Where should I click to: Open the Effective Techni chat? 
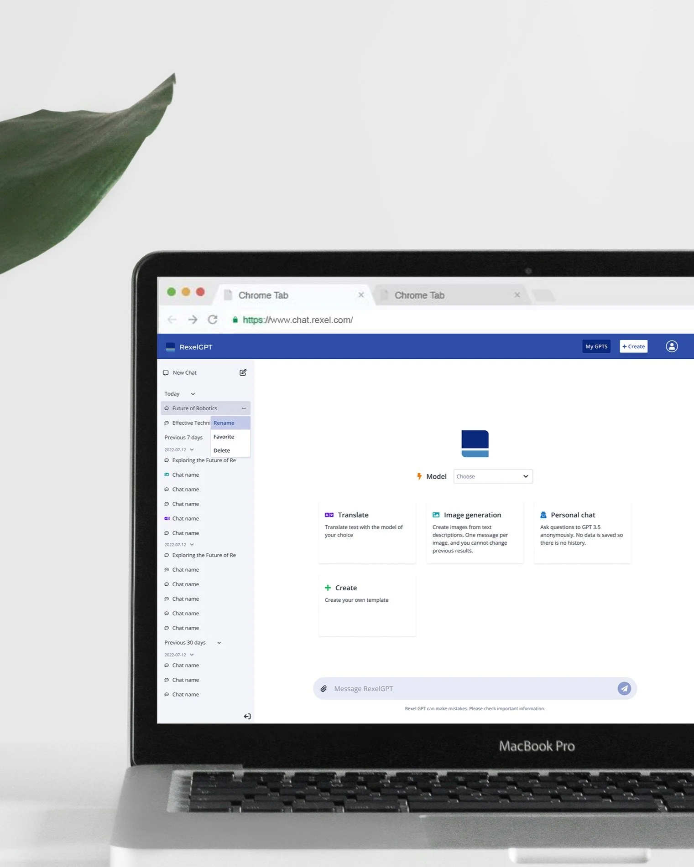[187, 423]
